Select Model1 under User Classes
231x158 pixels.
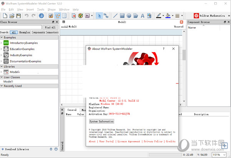[8, 81]
